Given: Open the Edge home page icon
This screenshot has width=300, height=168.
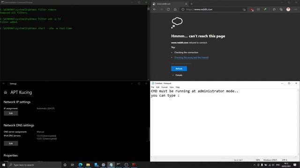Looking at the screenshot, I should [175, 9].
